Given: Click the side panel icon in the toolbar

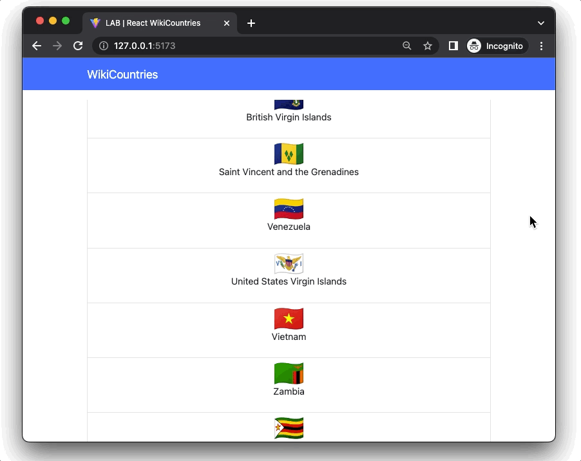Looking at the screenshot, I should point(453,46).
